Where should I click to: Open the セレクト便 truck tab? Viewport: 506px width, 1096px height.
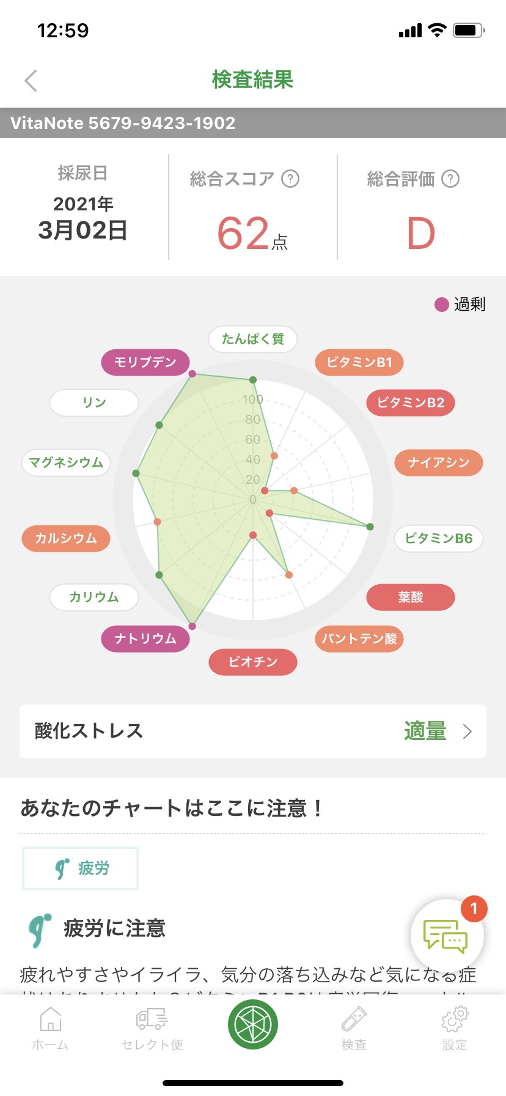point(152,1028)
